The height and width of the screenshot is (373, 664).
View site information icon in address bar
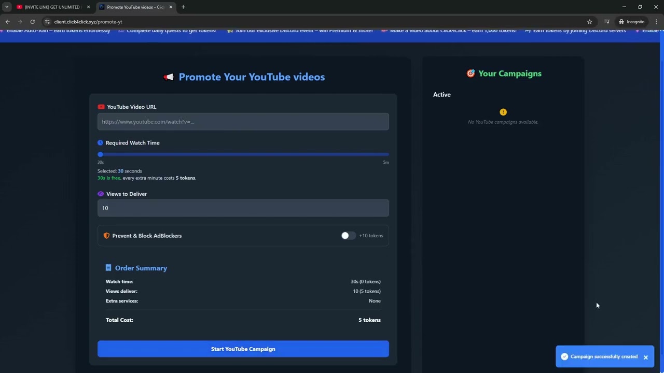pyautogui.click(x=47, y=22)
